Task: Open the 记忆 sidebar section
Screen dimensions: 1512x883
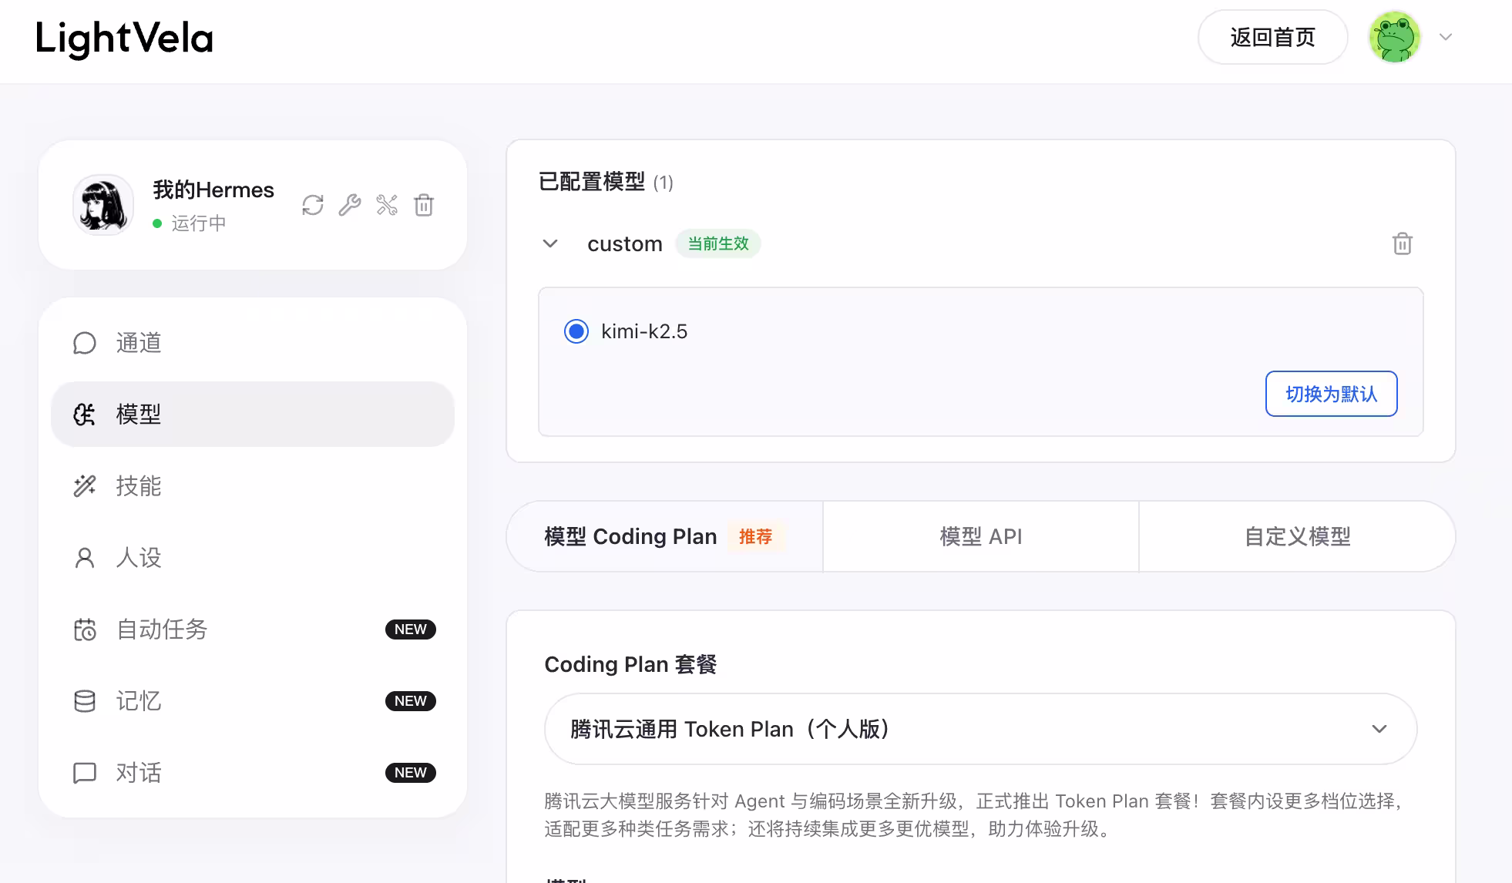Action: point(253,701)
